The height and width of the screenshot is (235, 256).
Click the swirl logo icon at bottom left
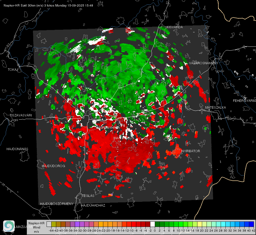pyautogui.click(x=9, y=226)
